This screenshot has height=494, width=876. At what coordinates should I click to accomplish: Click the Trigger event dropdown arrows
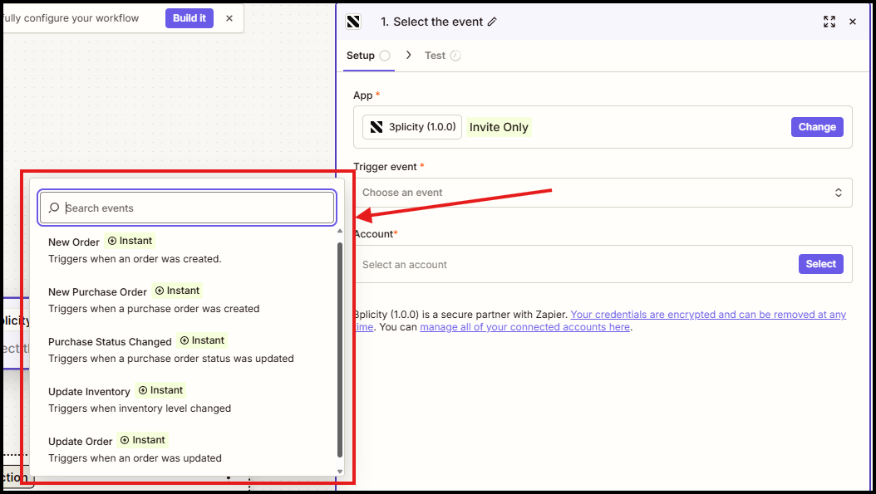click(838, 193)
